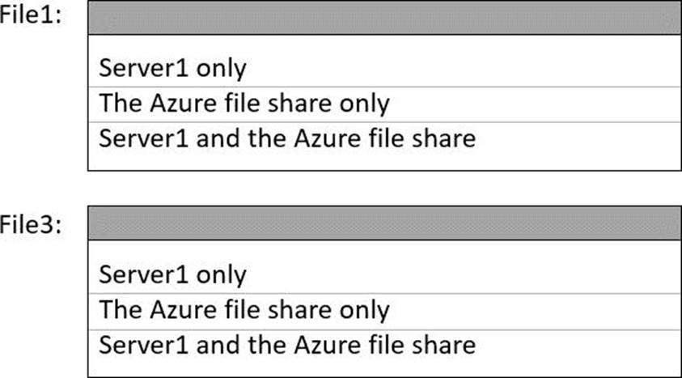The height and width of the screenshot is (378, 682).
Task: Click blank row above File3's "Server1 only"
Action: tap(383, 249)
